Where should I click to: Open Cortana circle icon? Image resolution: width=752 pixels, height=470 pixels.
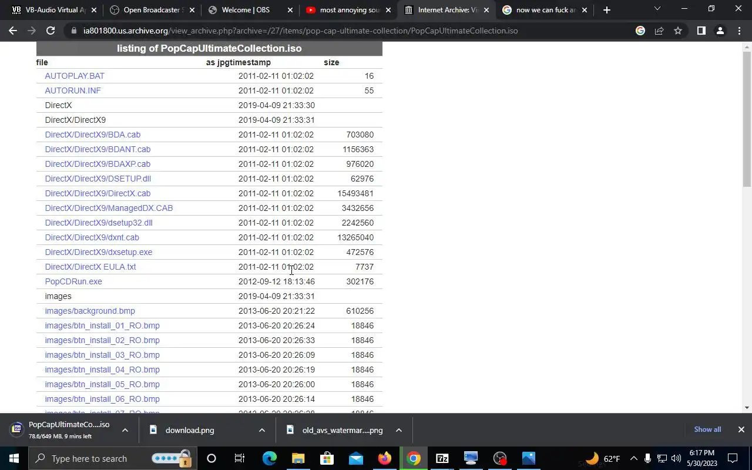tap(211, 458)
